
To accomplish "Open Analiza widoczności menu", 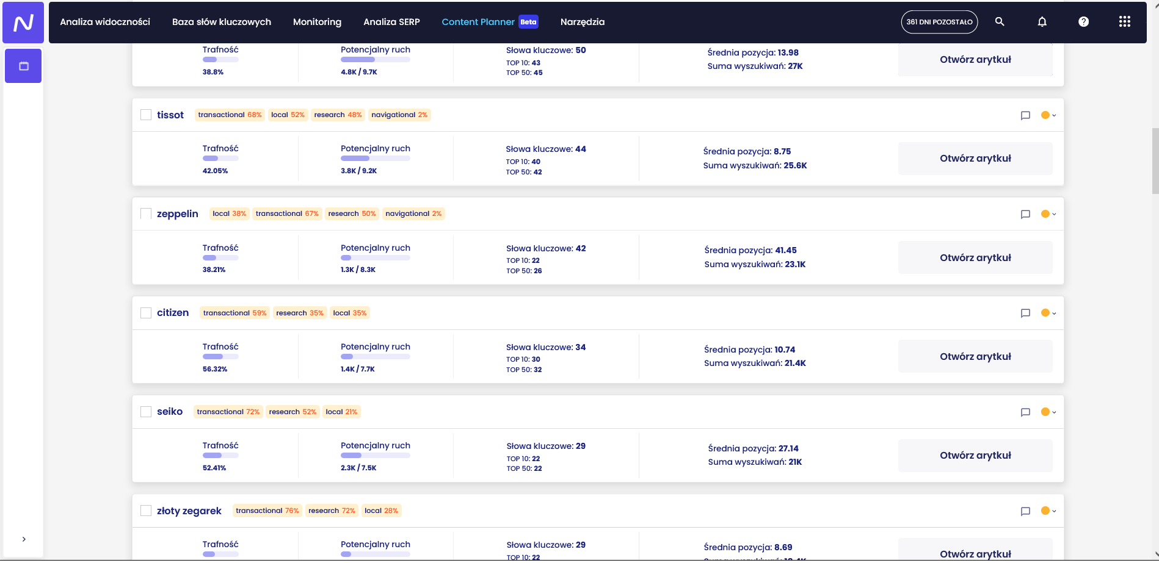I will point(105,22).
